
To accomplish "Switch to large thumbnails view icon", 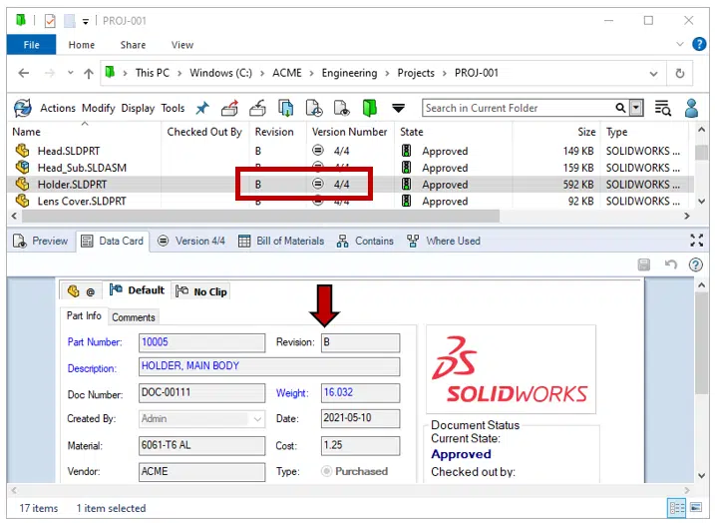I will pos(696,507).
